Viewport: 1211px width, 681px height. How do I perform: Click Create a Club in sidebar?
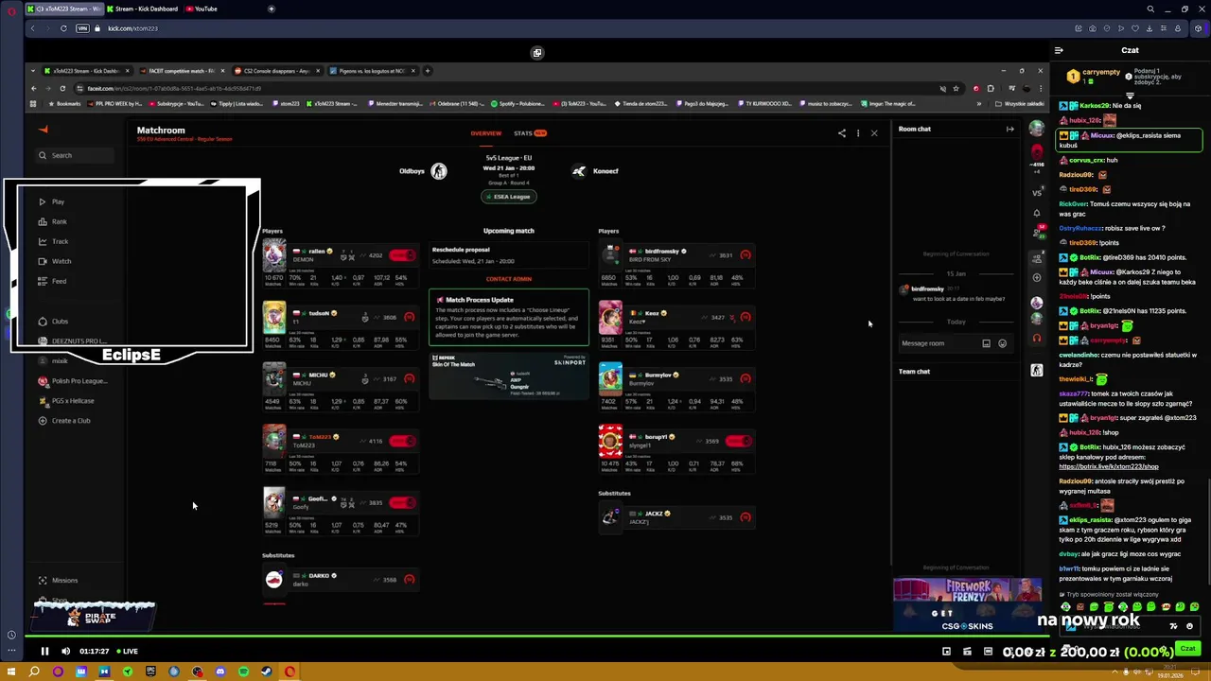pyautogui.click(x=64, y=421)
